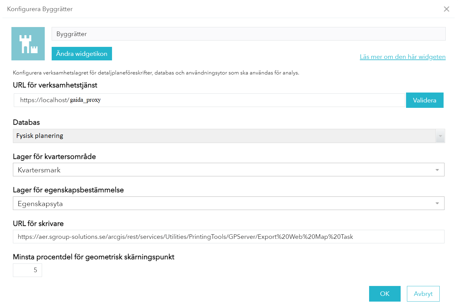Open the Läs mer om den här widgeten link
The width and height of the screenshot is (458, 307).
(402, 57)
